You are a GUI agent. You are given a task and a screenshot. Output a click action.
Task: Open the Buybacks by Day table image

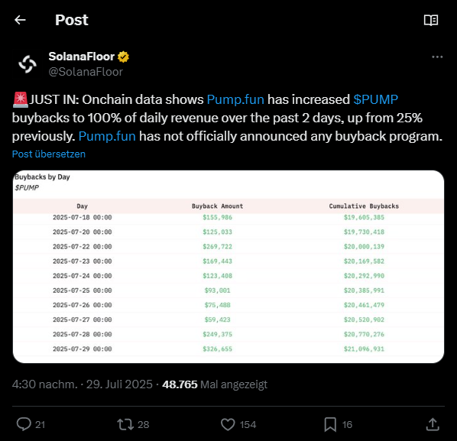coord(228,267)
